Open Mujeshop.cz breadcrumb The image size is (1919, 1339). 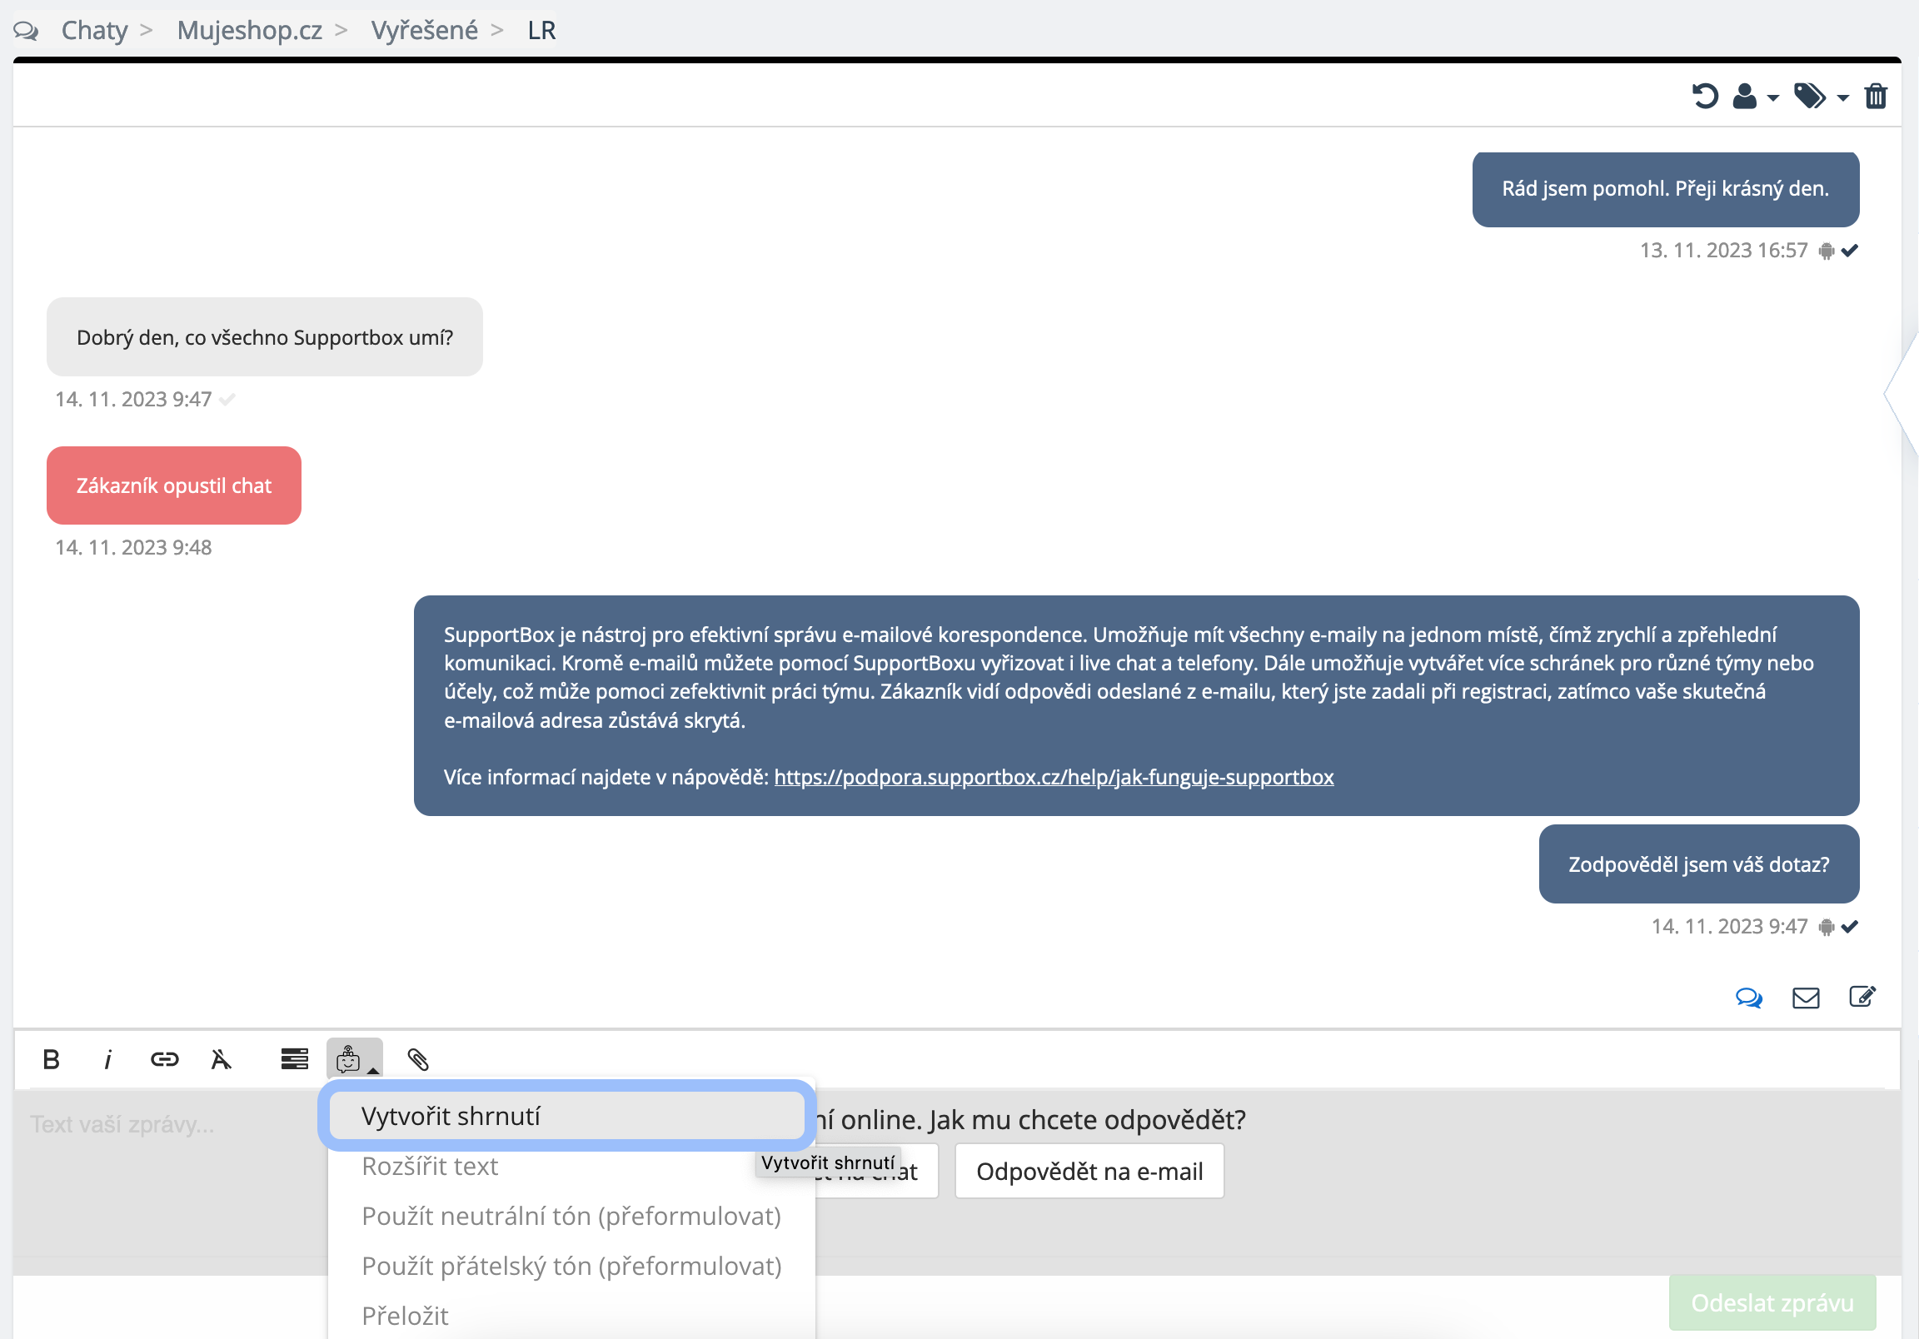coord(249,30)
